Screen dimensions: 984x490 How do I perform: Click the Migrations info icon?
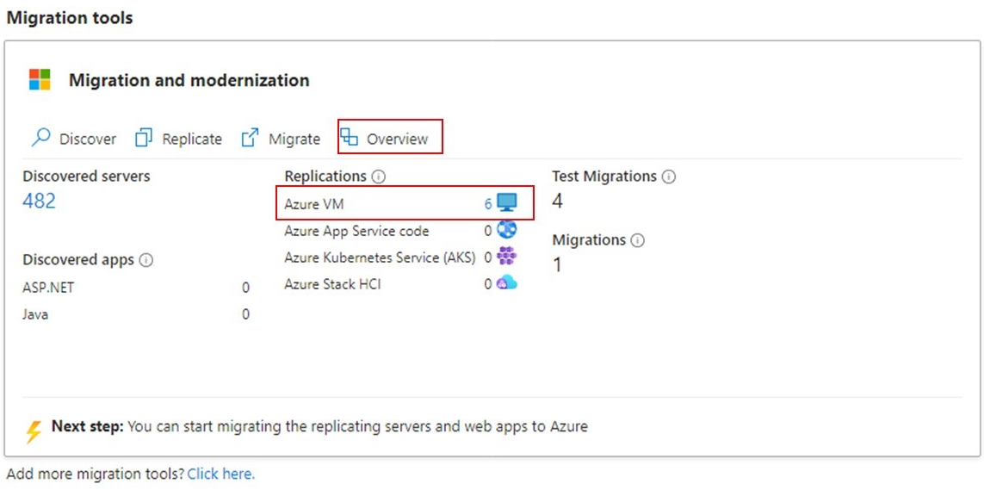tap(638, 240)
